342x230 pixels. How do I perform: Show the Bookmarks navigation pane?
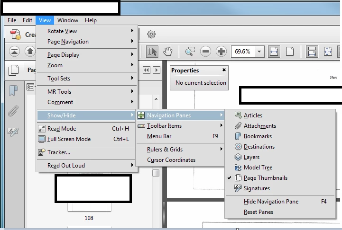280,136
